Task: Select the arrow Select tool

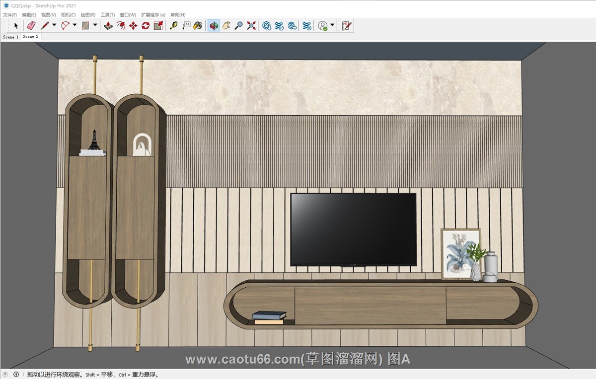Action: (x=16, y=25)
